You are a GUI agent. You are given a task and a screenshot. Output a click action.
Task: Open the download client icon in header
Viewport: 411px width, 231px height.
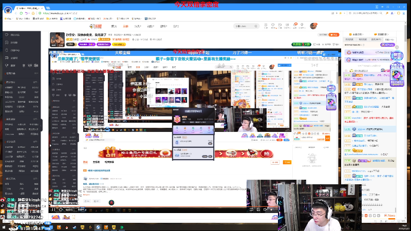(287, 25)
